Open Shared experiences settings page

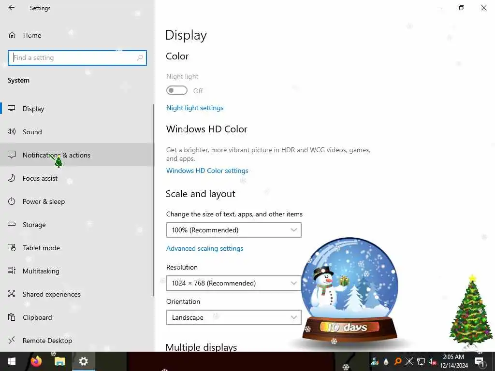coord(77,294)
